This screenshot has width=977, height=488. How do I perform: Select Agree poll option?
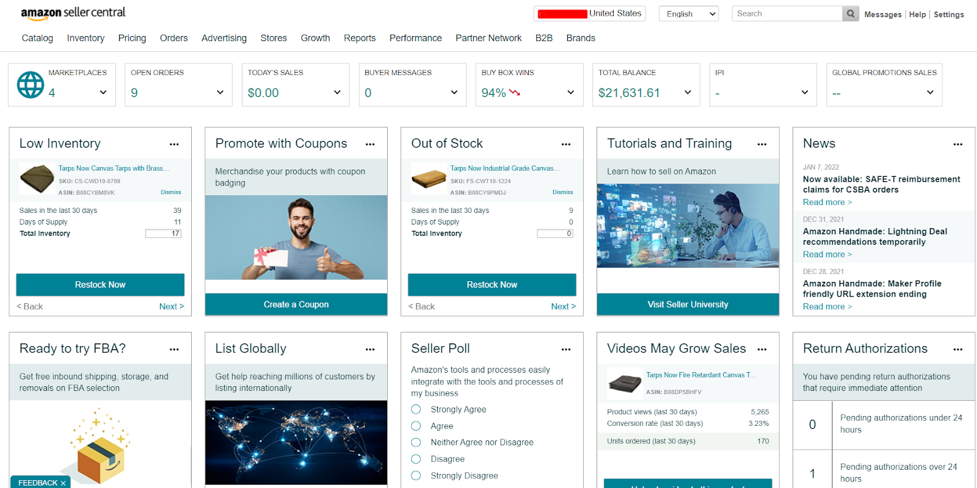(x=416, y=426)
